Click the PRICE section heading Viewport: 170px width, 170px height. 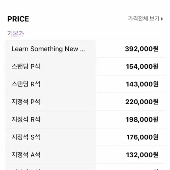(18, 19)
